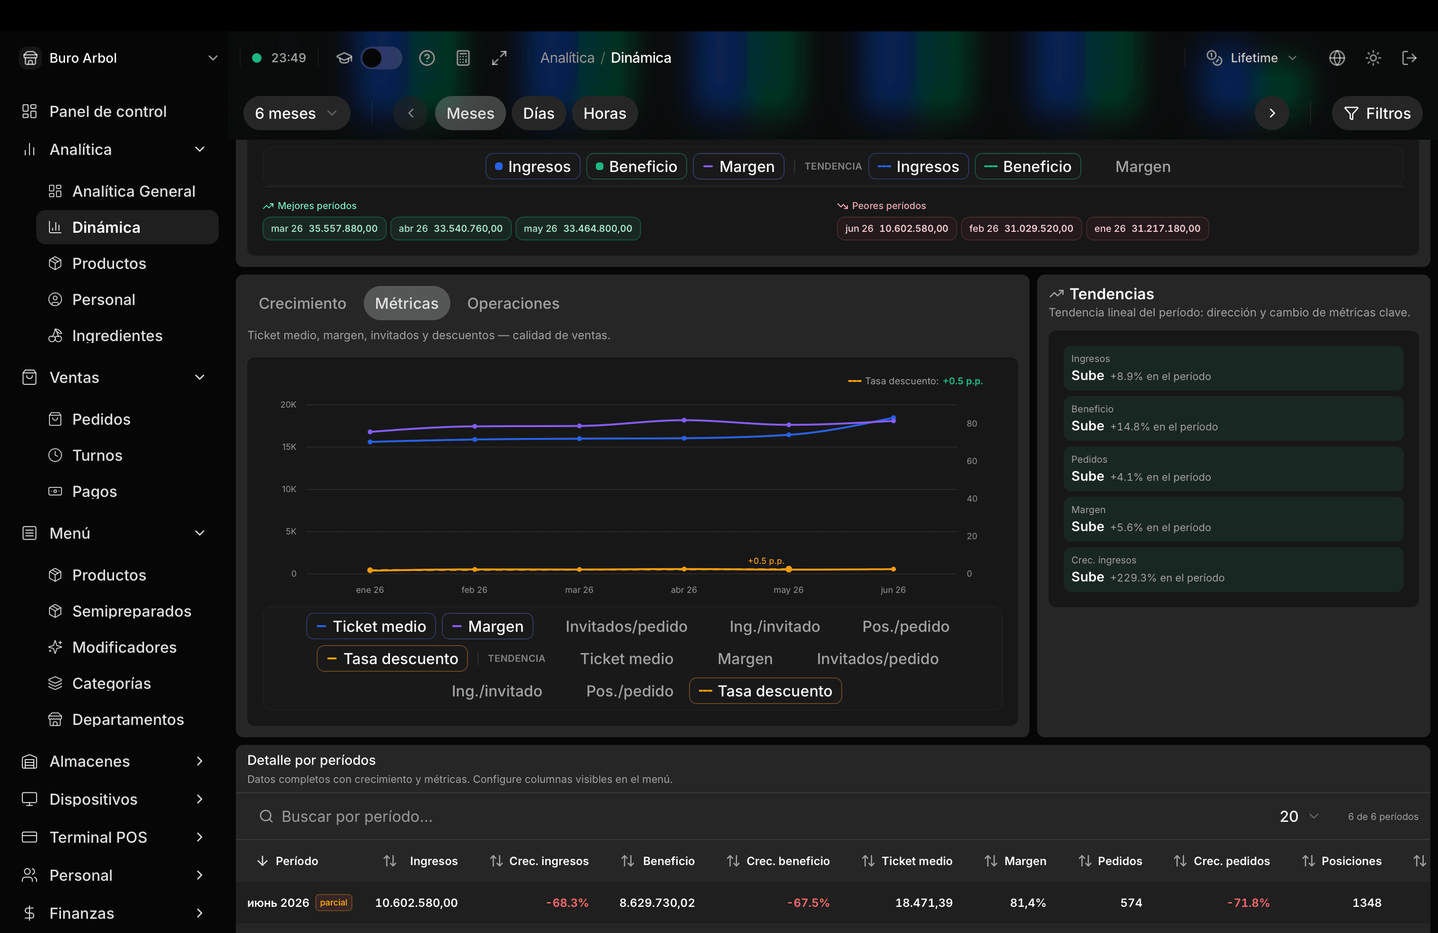
Task: Select the Horas granularity tab
Action: pyautogui.click(x=605, y=114)
